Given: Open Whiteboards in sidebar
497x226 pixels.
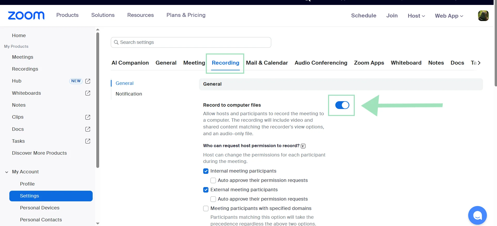Looking at the screenshot, I should point(26,93).
